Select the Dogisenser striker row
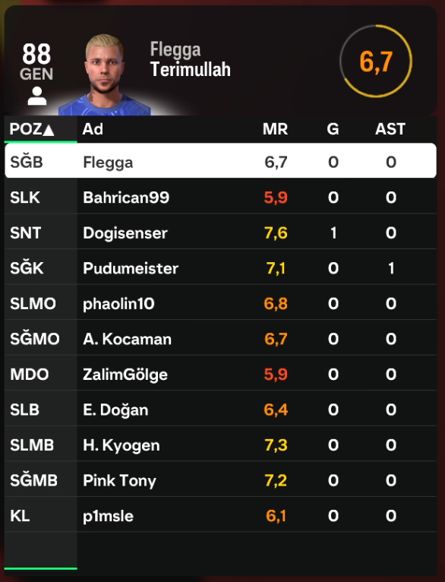 pos(221,232)
